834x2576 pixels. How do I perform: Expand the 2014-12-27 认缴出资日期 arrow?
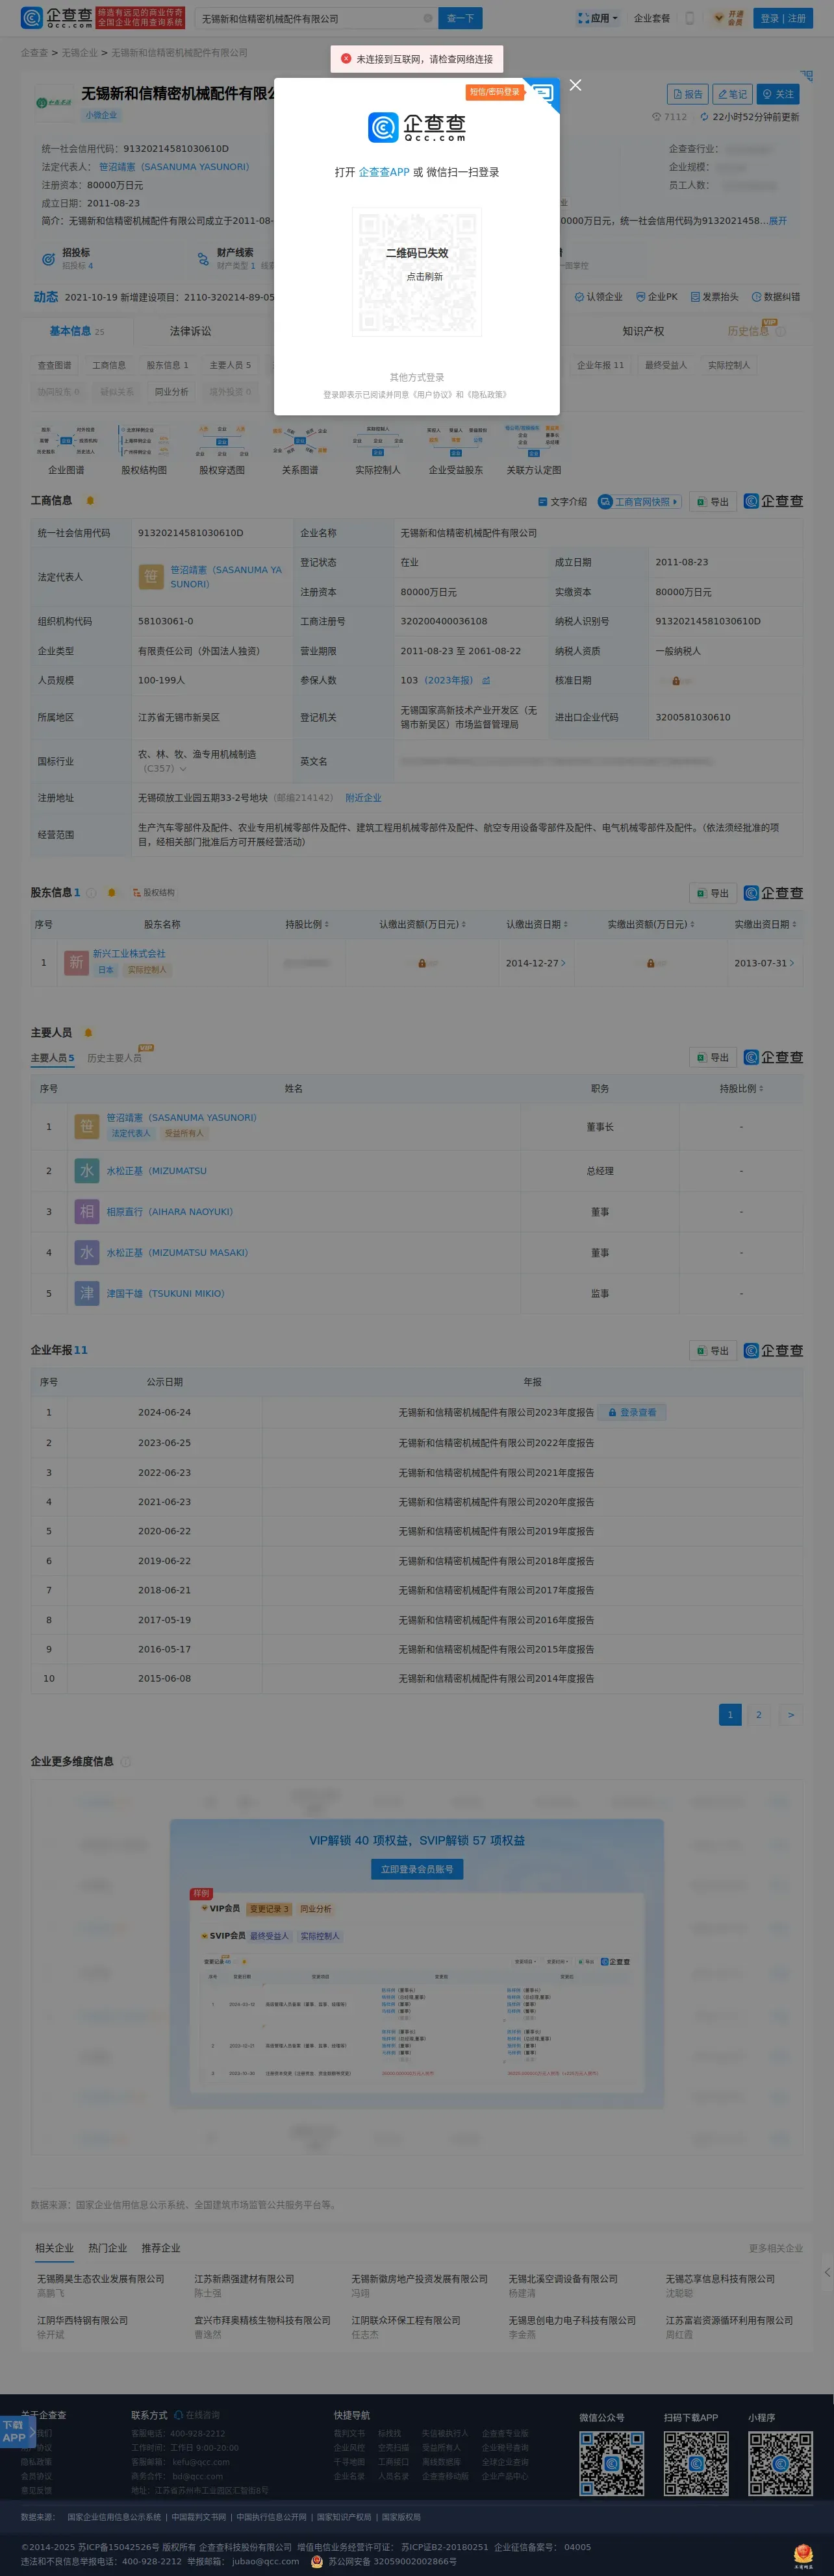tap(562, 964)
